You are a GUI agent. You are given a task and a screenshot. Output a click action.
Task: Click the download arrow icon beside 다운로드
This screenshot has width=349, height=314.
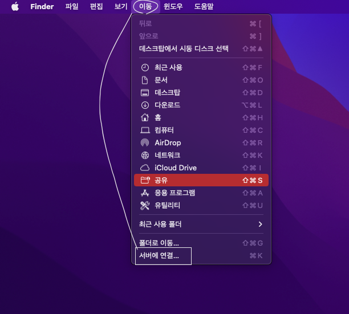pos(145,105)
